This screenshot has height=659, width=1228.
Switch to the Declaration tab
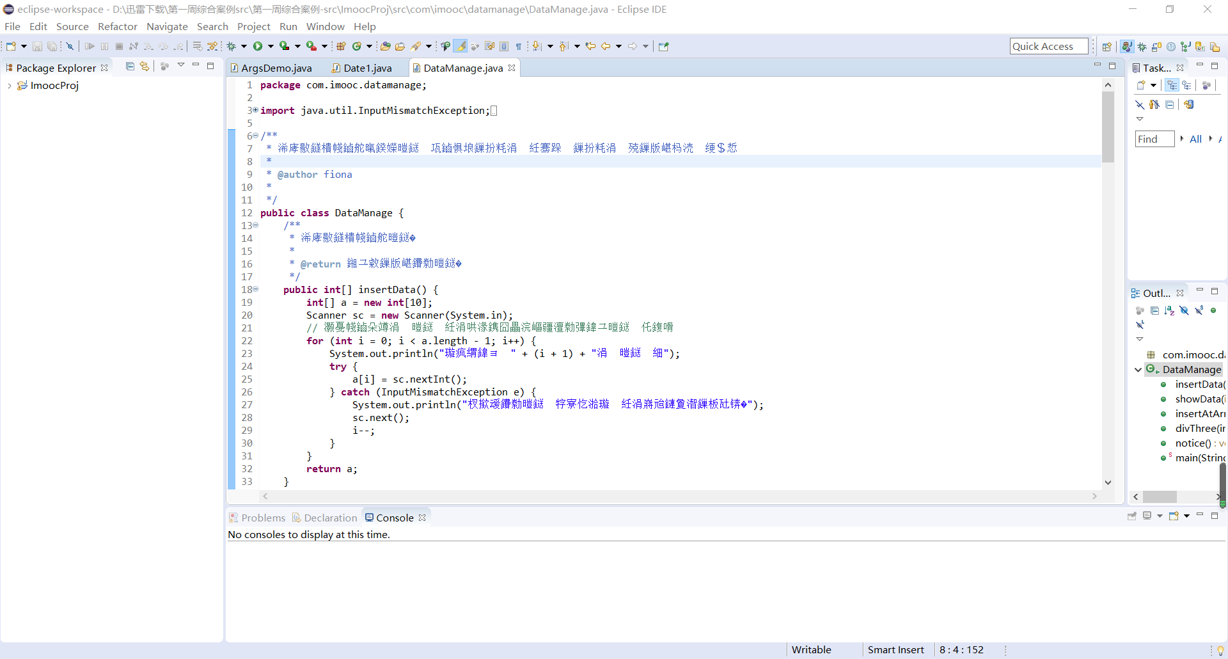[325, 518]
